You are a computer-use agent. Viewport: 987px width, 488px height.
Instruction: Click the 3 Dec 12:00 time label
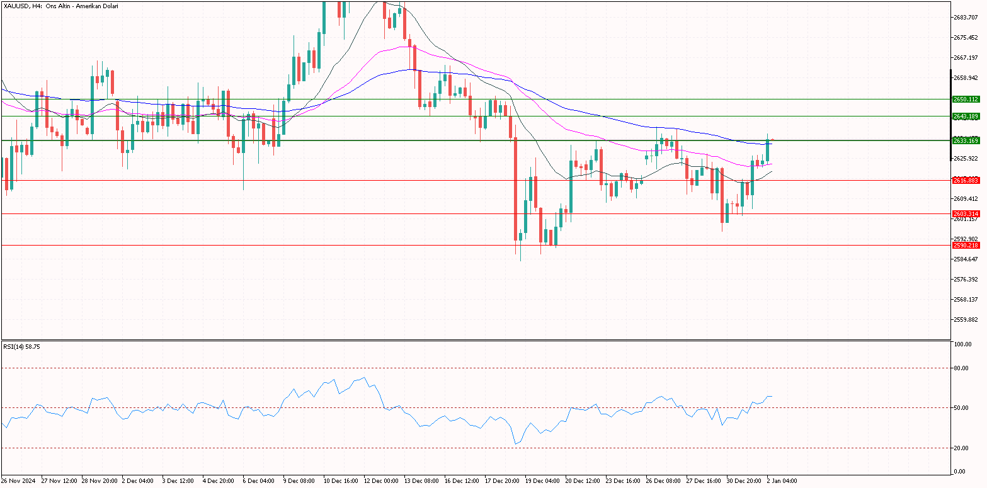(x=178, y=482)
